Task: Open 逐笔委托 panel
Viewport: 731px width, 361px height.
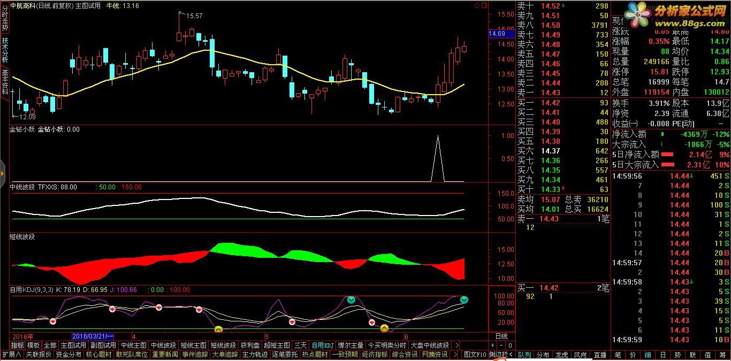Action: [x=285, y=355]
